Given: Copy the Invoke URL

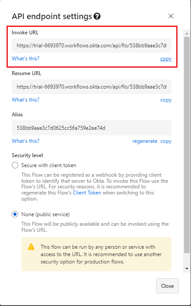Looking at the screenshot, I should click(166, 59).
